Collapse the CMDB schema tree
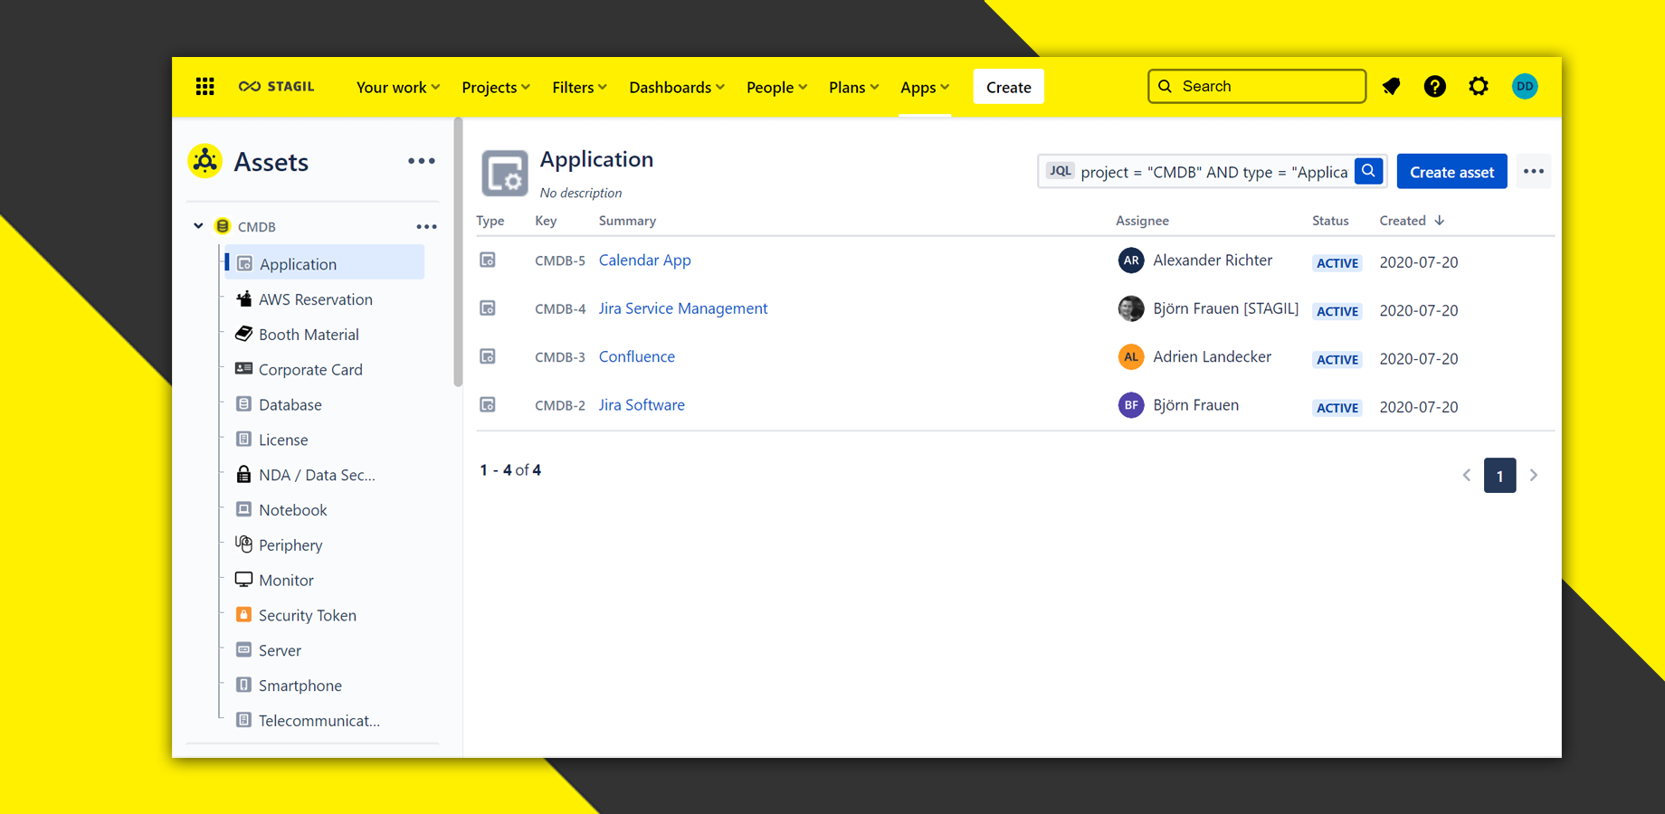Screen dimensions: 1665x814 click(x=198, y=226)
